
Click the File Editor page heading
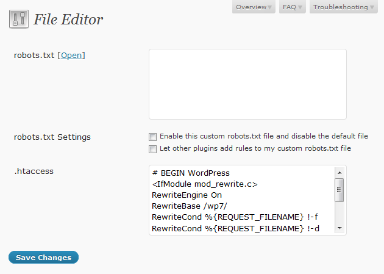pyautogui.click(x=68, y=20)
